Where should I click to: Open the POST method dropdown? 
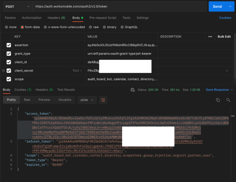pyautogui.click(x=18, y=7)
